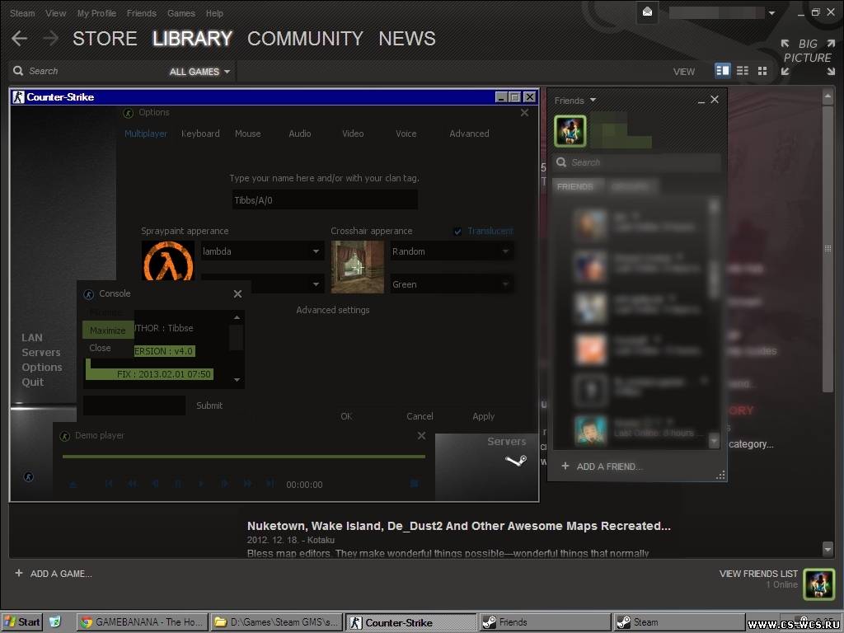Image resolution: width=844 pixels, height=633 pixels.
Task: Rewind the demo playback
Action: tap(132, 484)
